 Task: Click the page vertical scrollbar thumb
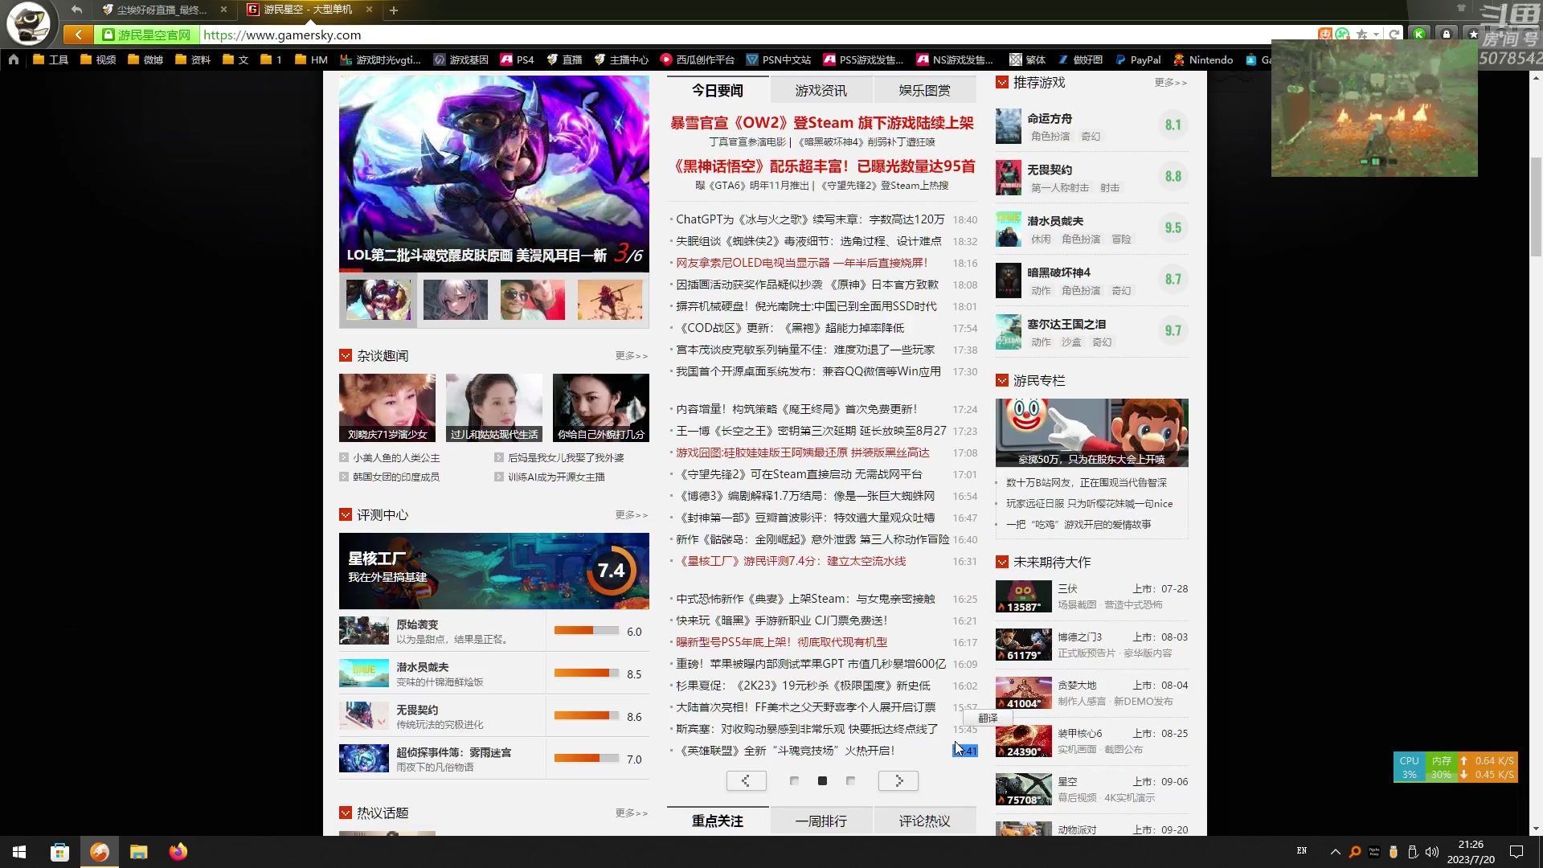(1536, 206)
